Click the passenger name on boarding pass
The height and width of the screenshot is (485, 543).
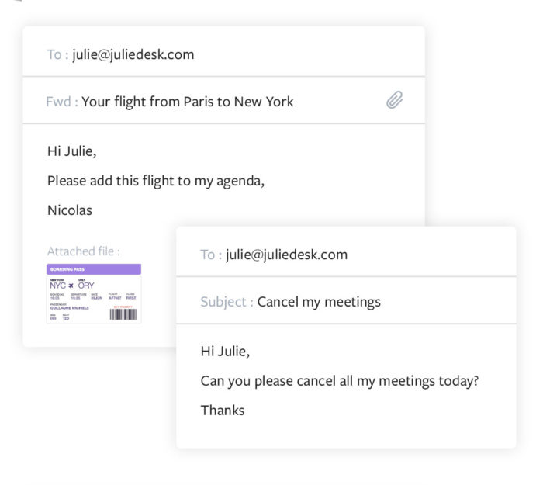[x=69, y=308]
